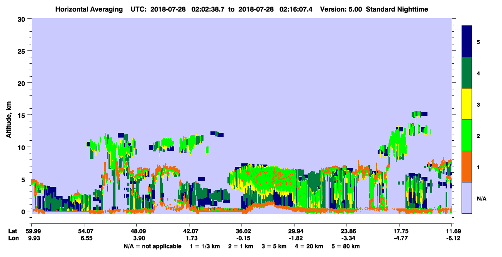Screen dimensions: 502x257
Task: Click the latitude value 48.09
Action: pyautogui.click(x=137, y=231)
